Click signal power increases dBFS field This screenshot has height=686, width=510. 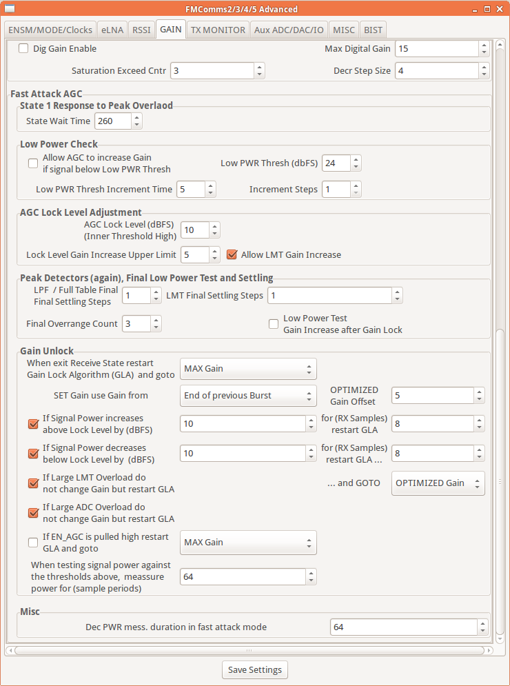(243, 424)
